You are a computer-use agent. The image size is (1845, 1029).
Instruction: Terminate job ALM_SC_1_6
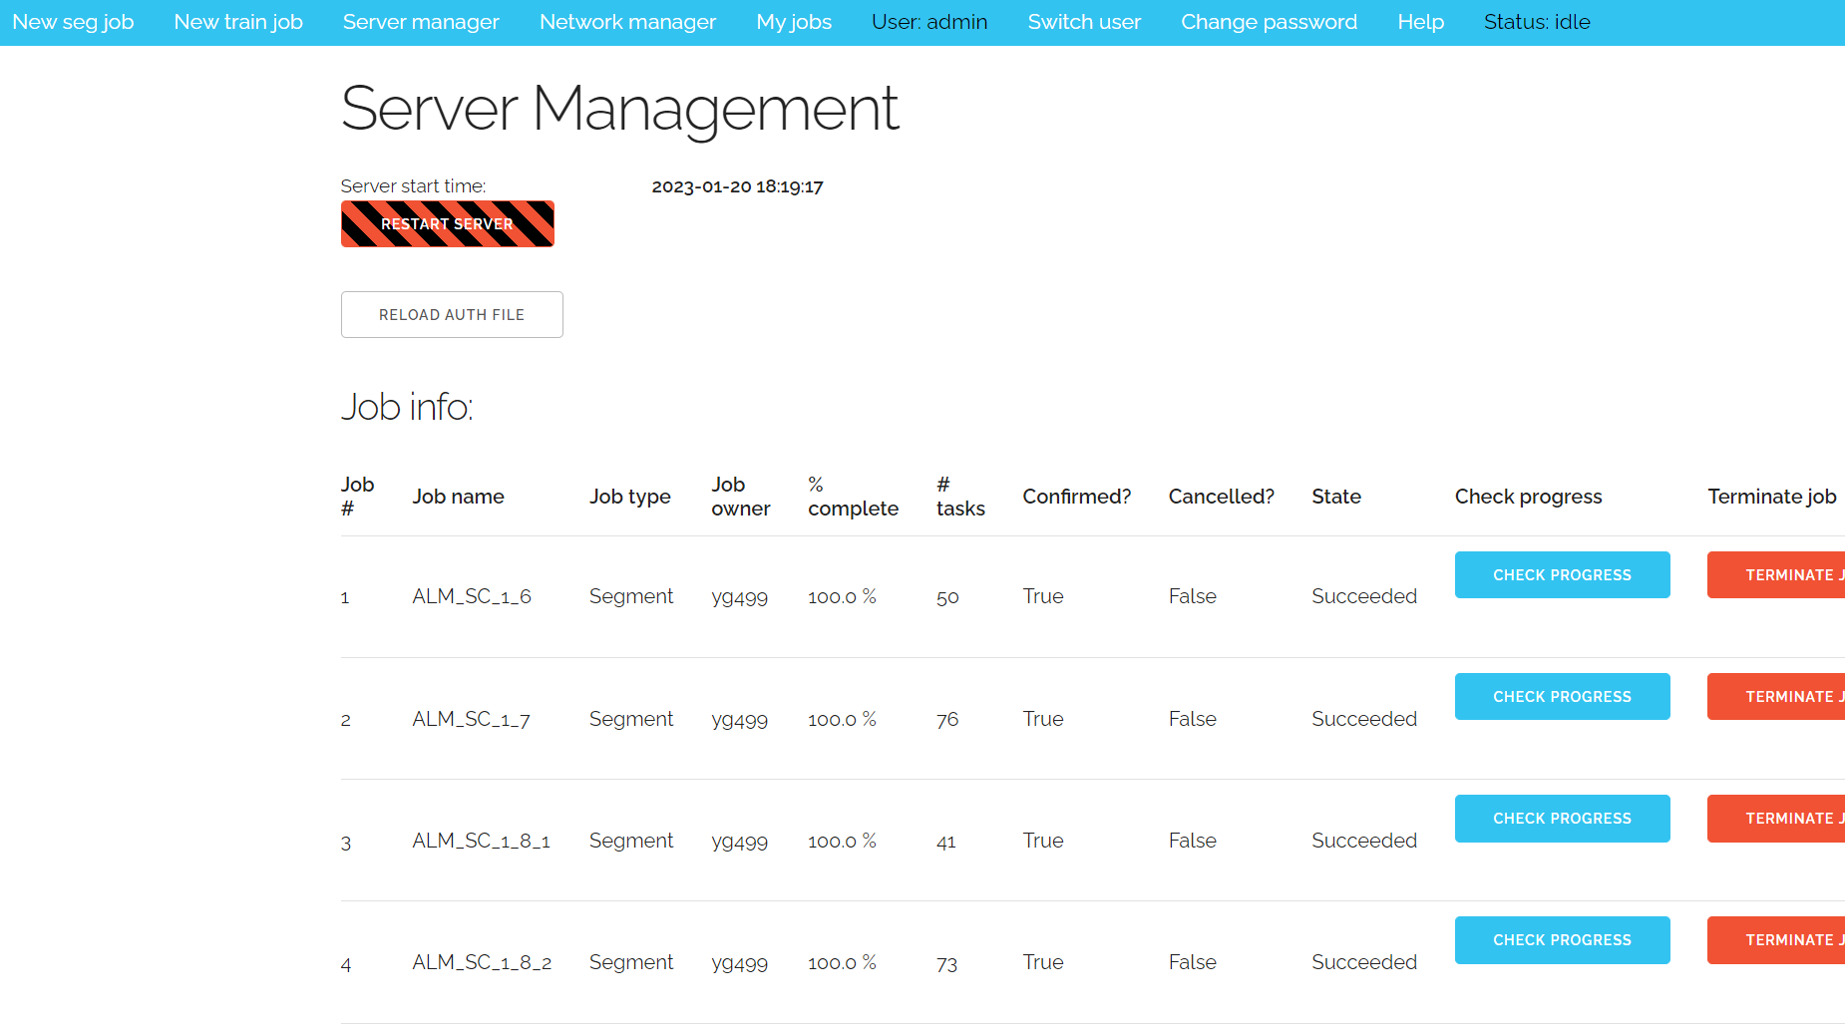click(x=1776, y=575)
